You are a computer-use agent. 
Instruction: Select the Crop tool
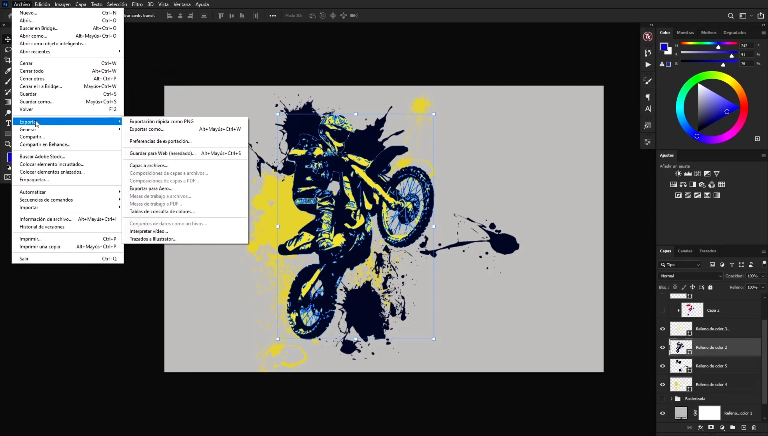coord(8,60)
